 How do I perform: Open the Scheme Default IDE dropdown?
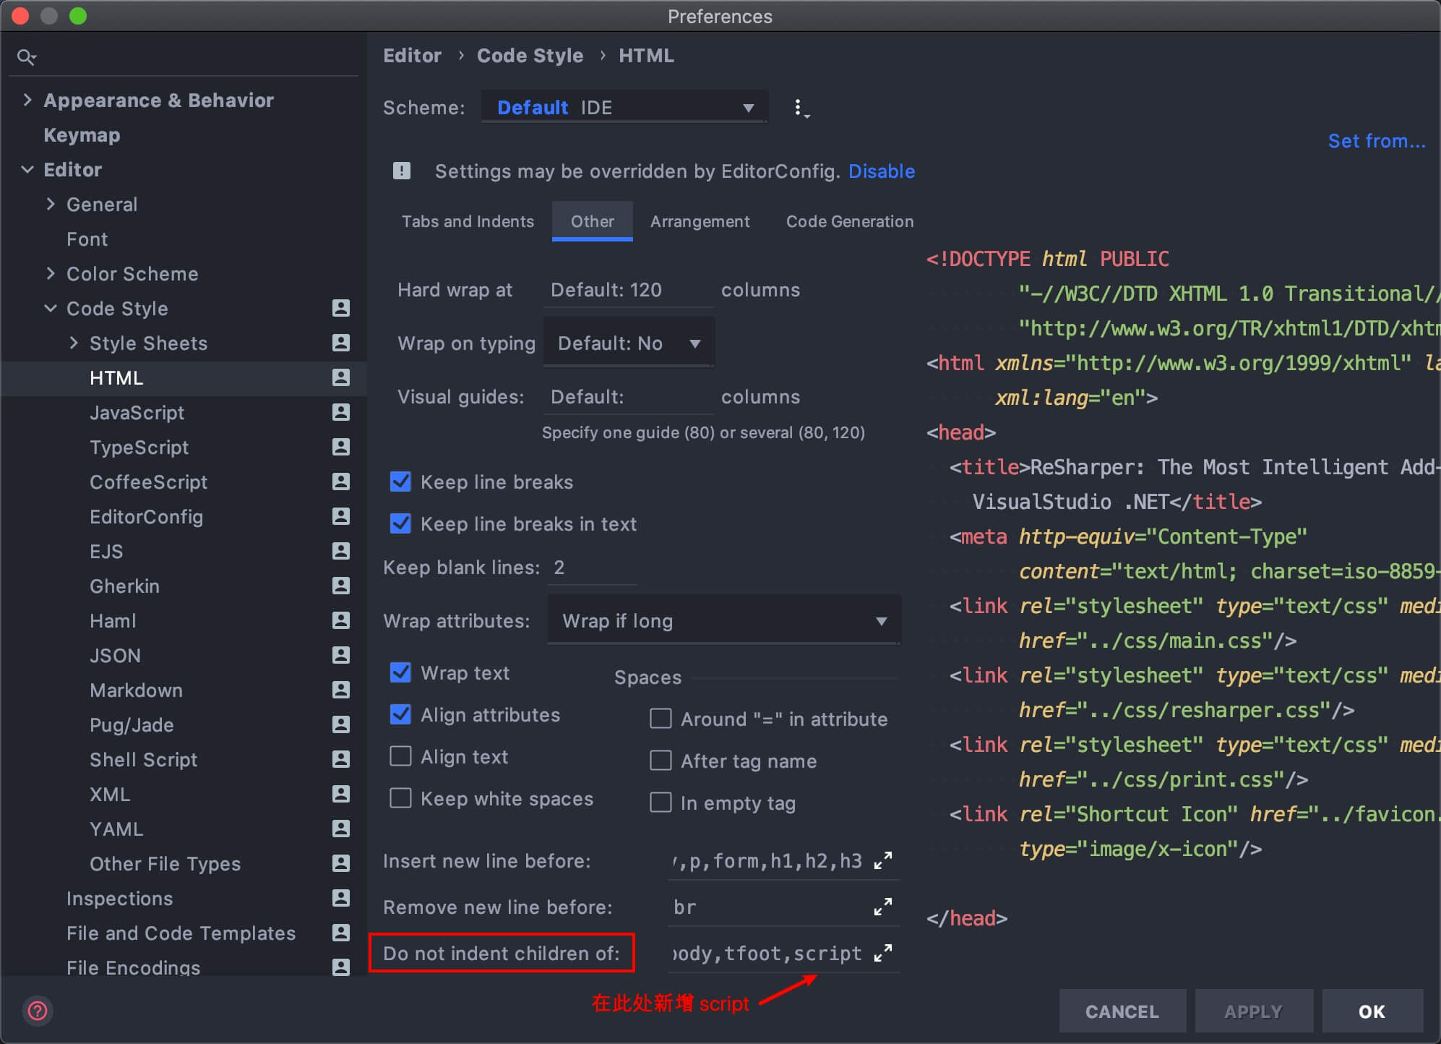[624, 108]
